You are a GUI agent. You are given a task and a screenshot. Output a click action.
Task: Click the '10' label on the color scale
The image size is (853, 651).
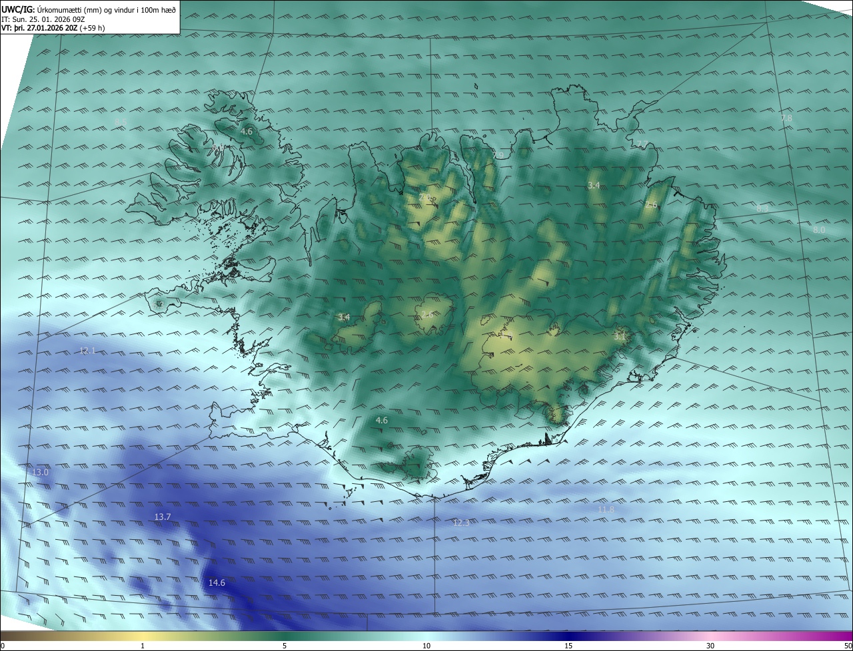pyautogui.click(x=426, y=646)
